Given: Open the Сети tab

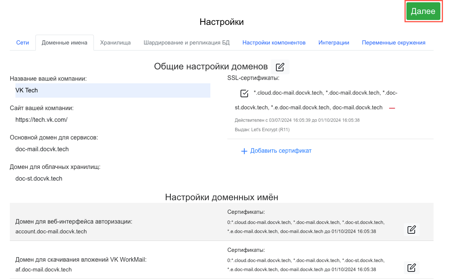Looking at the screenshot, I should 23,43.
